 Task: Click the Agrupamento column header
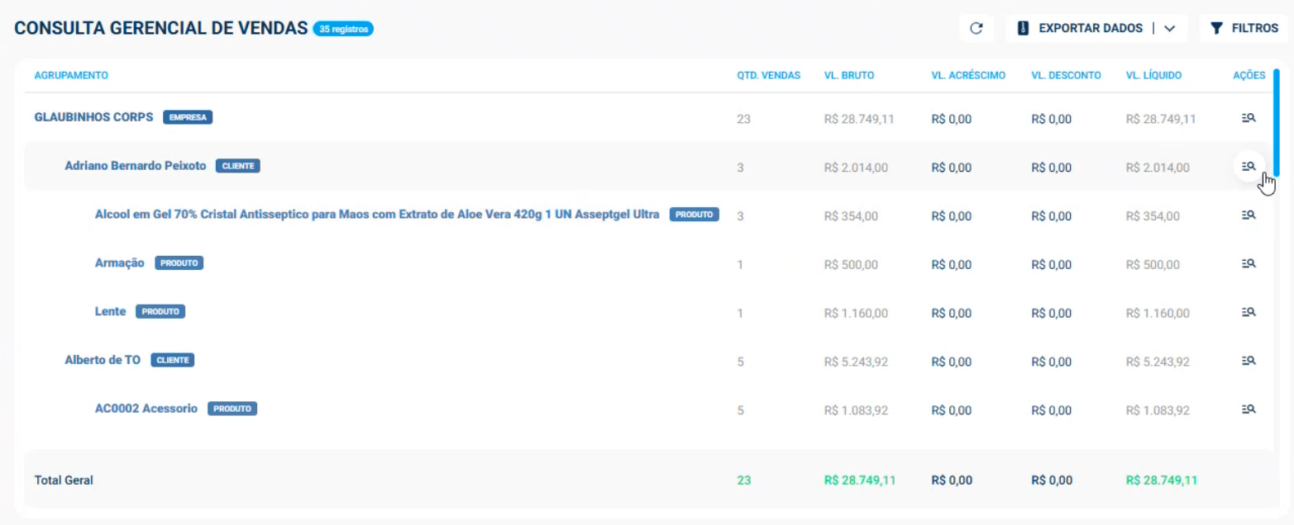click(x=71, y=76)
